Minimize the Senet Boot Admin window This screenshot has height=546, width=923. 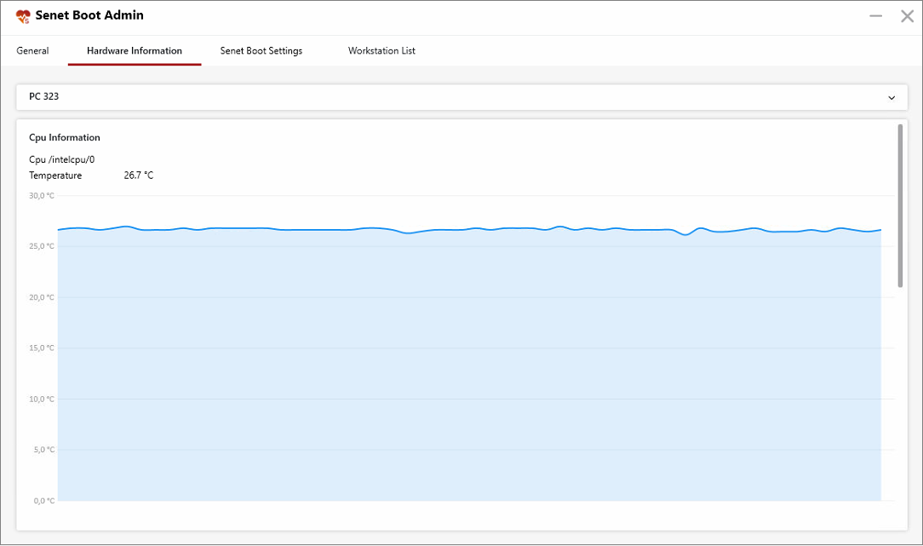pos(875,16)
